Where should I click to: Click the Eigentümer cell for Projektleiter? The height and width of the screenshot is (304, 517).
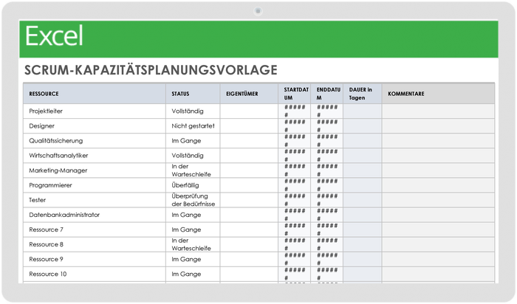pyautogui.click(x=249, y=111)
